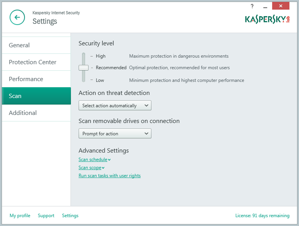The height and width of the screenshot is (226, 299).
Task: Open the 'Prompt for action' dropdown
Action: [x=115, y=134]
